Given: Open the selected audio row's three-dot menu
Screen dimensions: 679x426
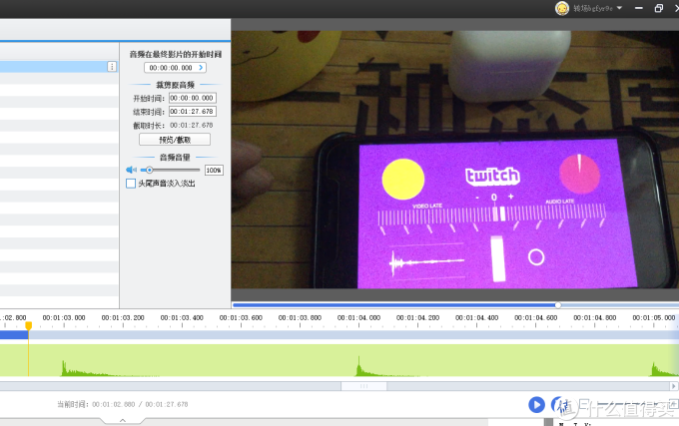Looking at the screenshot, I should [x=112, y=67].
